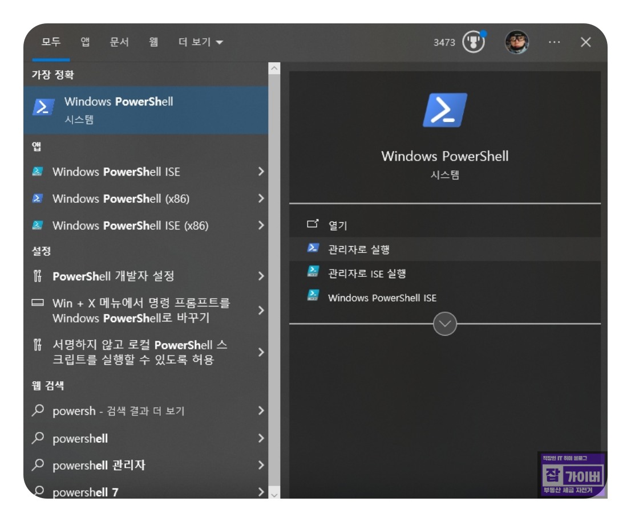Switch to the 문서 tab
The image size is (631, 522).
pos(119,42)
